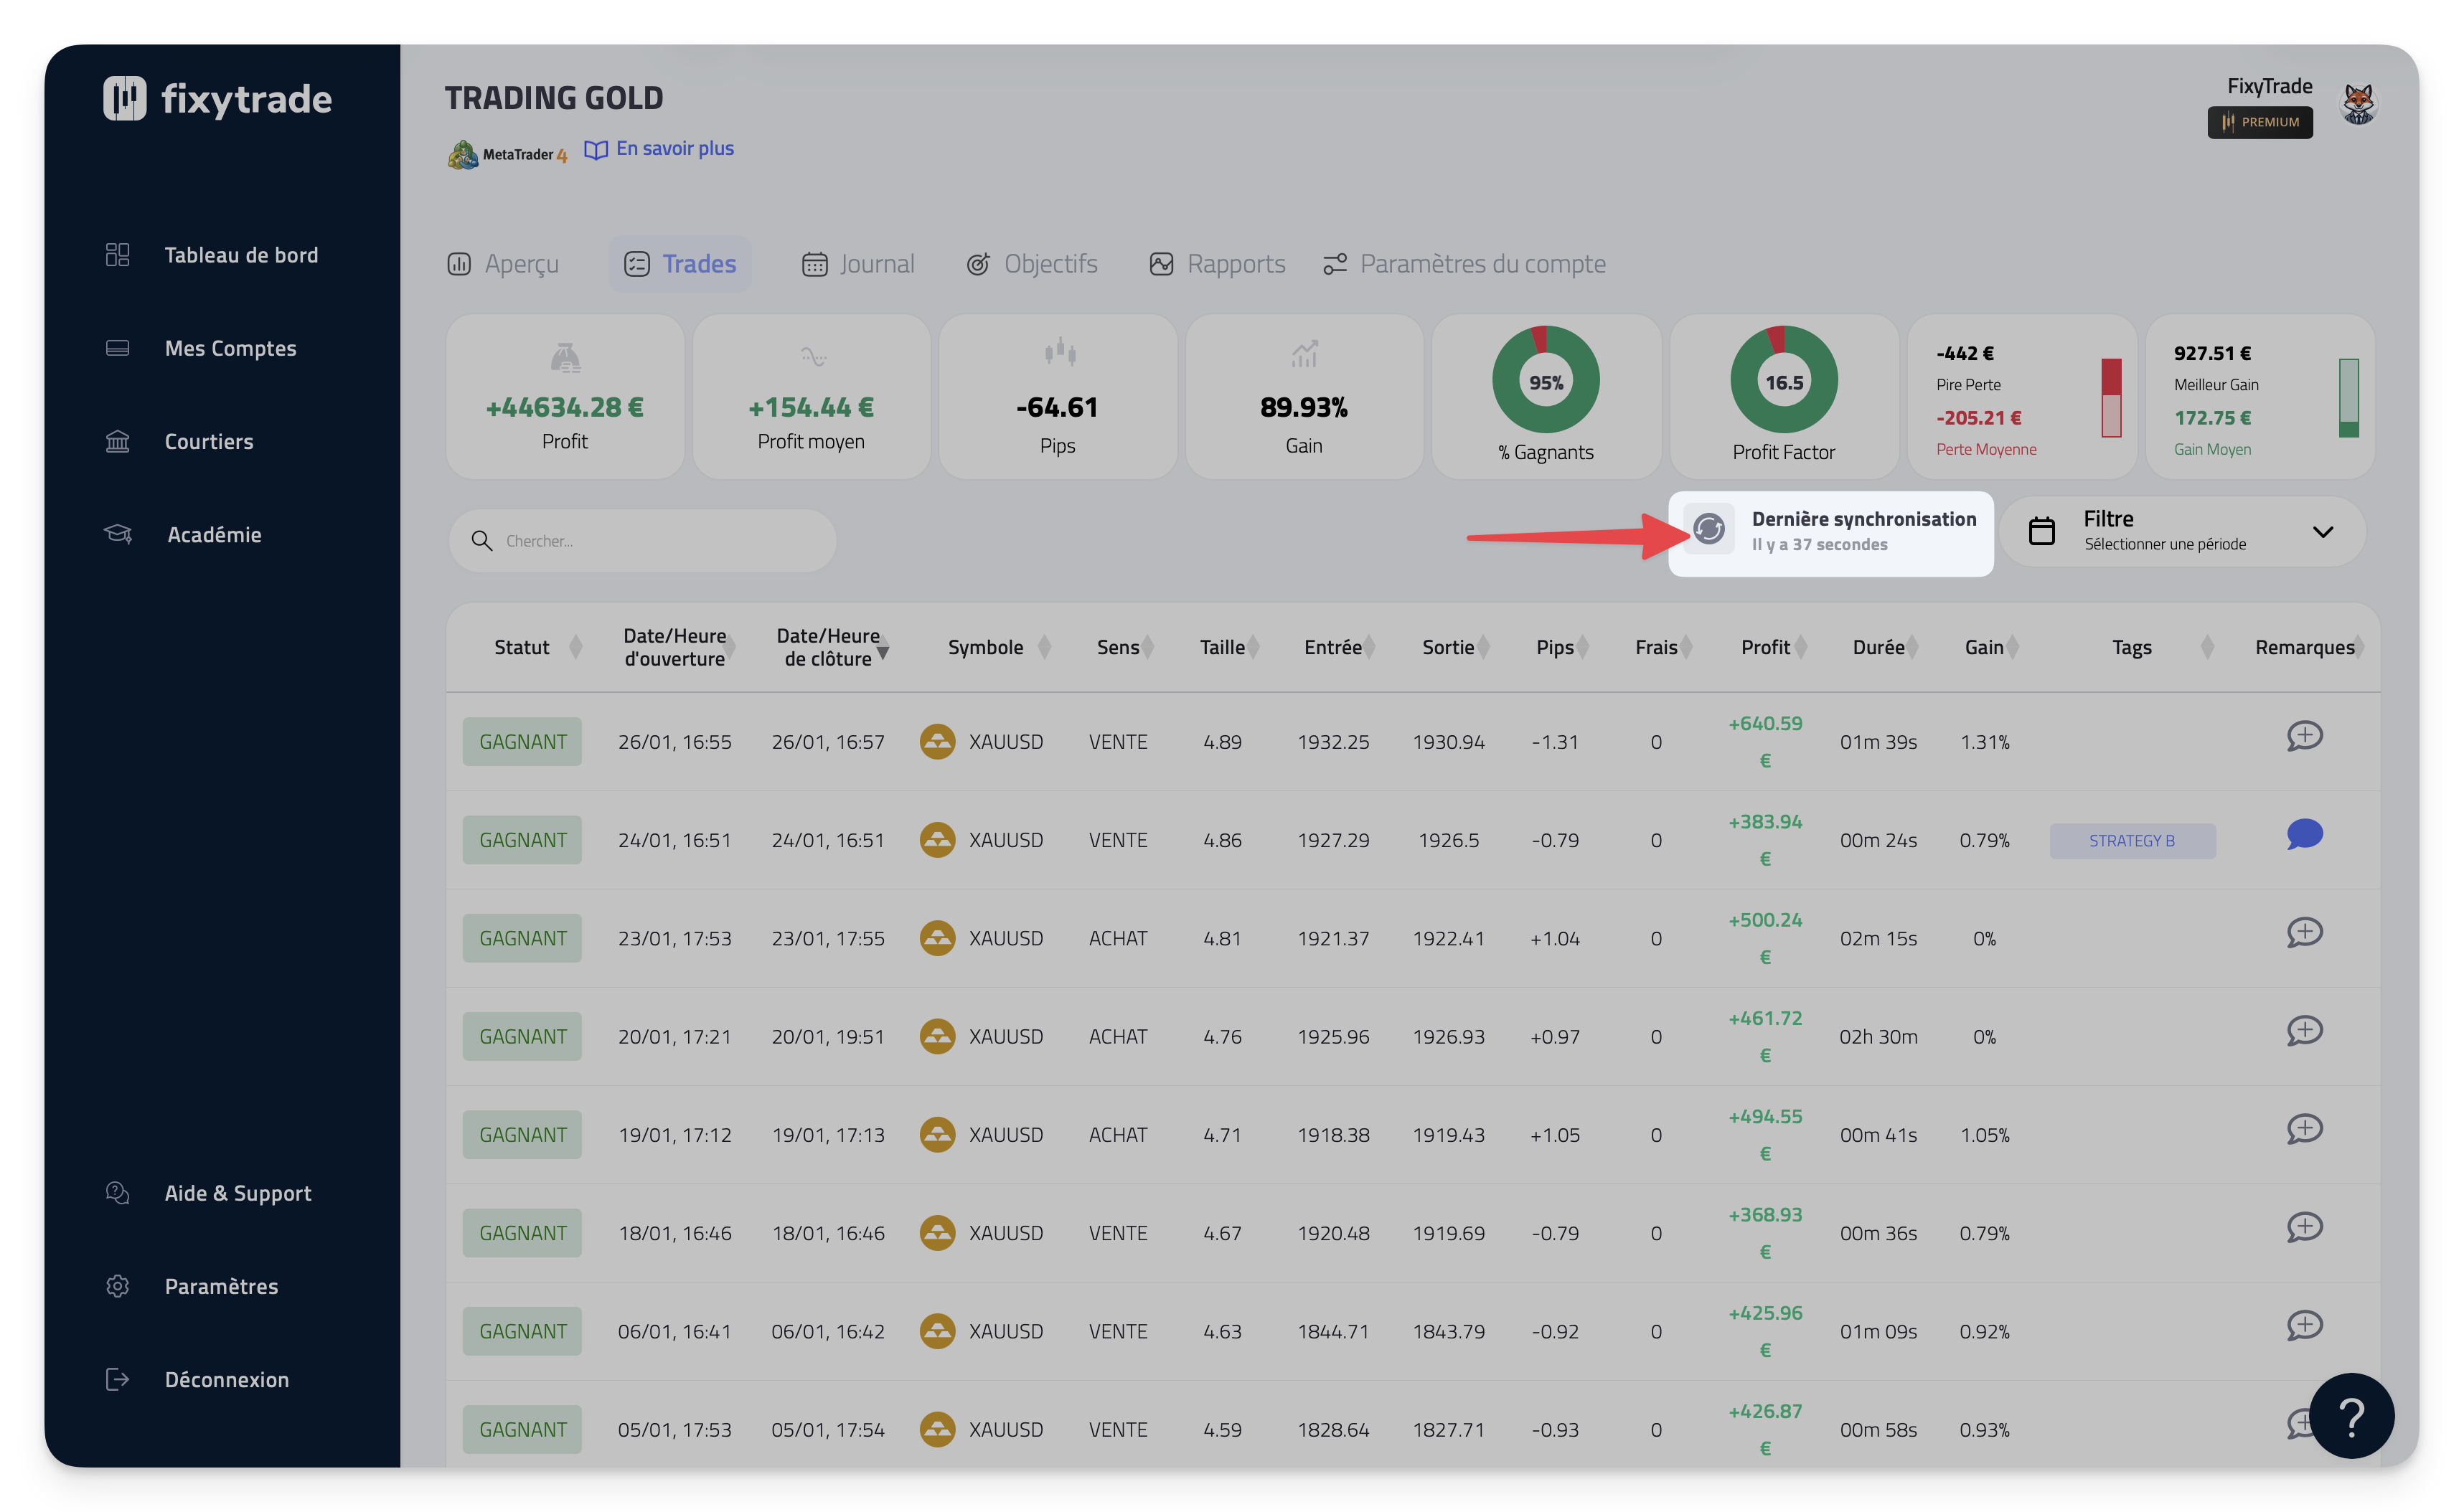Click the Académie graduation cap icon
This screenshot has width=2464, height=1512.
pyautogui.click(x=118, y=534)
